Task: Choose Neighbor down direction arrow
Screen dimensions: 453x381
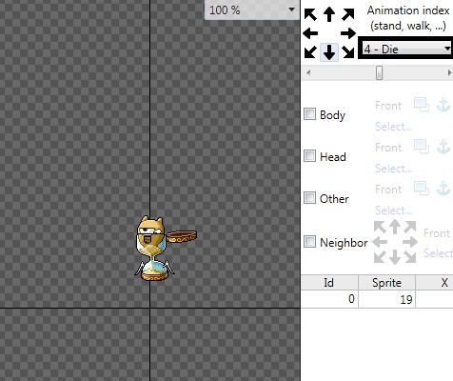Action: [x=395, y=257]
